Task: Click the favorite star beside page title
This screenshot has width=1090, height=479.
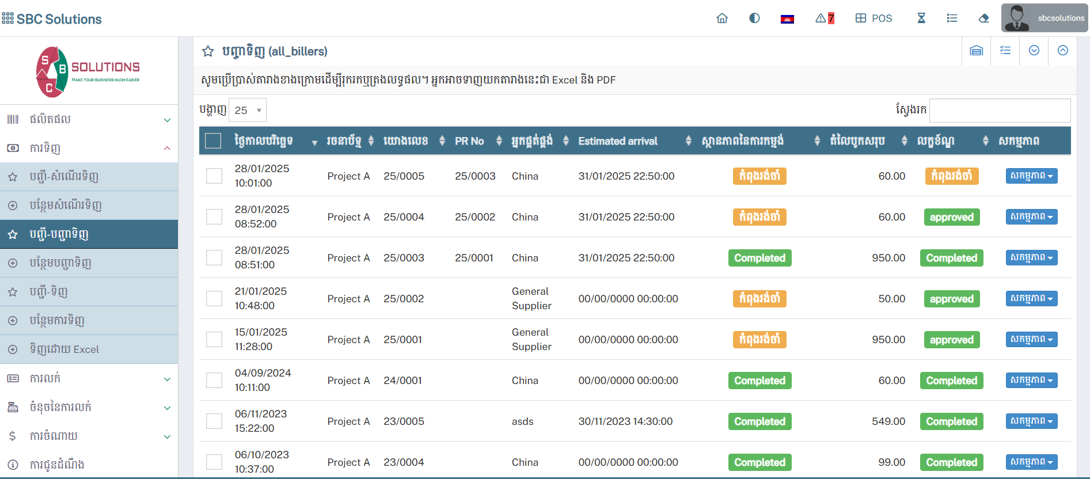Action: tap(208, 52)
